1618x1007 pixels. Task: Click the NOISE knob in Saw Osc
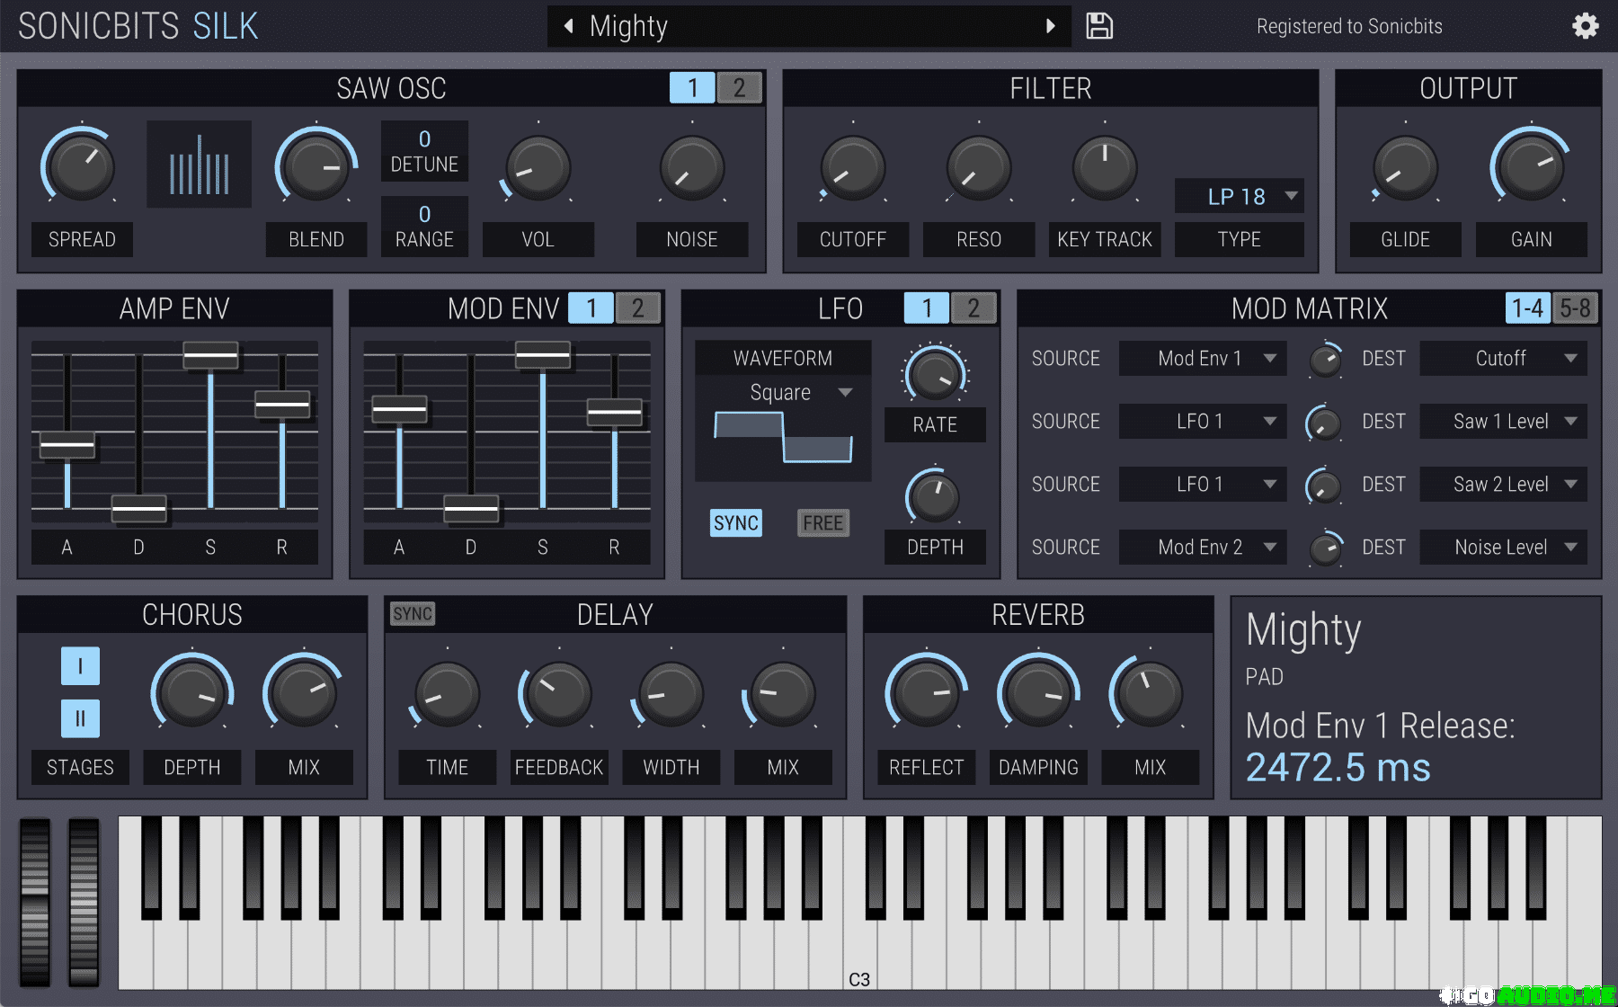[692, 168]
